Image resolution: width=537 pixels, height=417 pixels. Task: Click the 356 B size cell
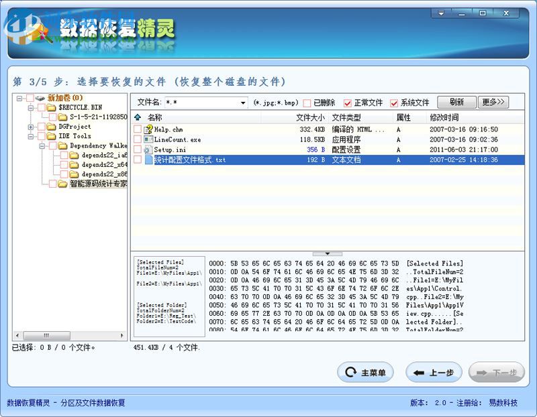315,150
